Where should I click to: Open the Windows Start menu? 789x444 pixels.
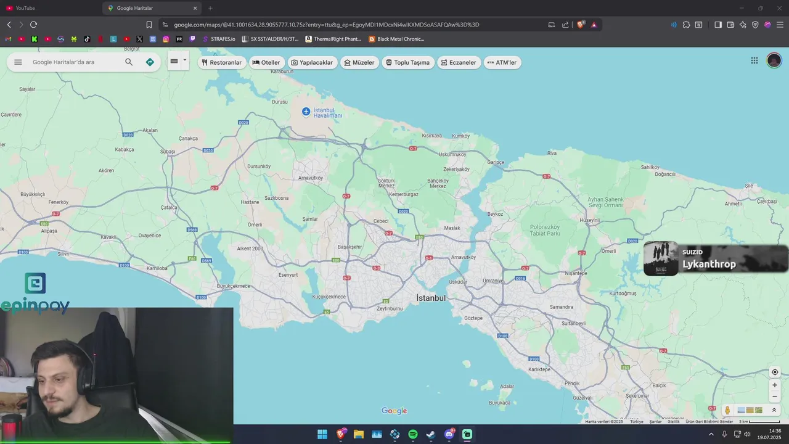322,434
